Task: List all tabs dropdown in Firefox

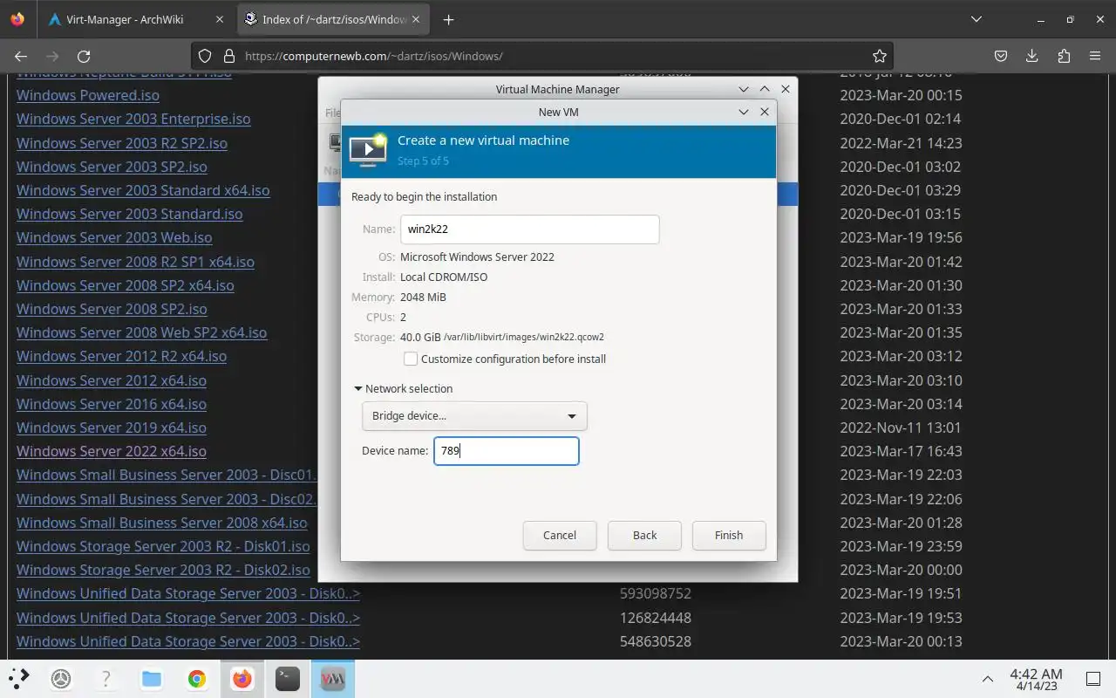Action: [976, 19]
